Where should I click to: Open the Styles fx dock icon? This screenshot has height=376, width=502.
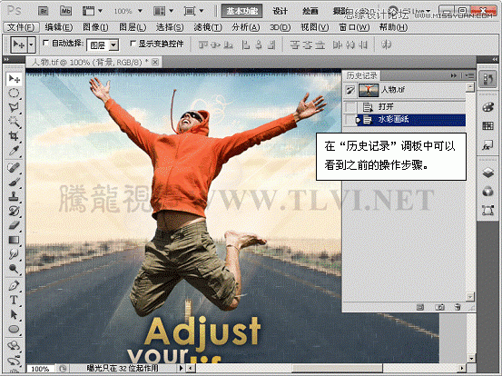[x=487, y=146]
